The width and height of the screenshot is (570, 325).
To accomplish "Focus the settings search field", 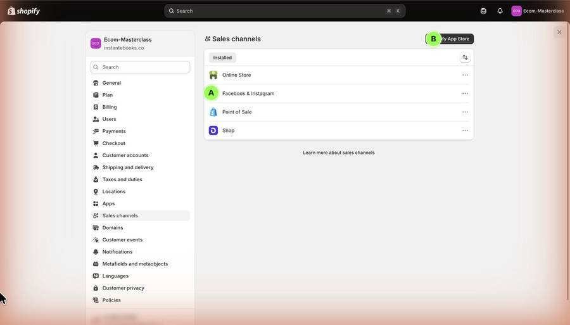I will pos(140,67).
